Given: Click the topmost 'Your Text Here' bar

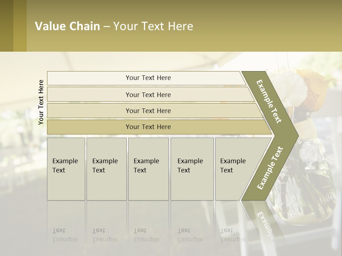Looking at the screenshot, I should (x=148, y=78).
